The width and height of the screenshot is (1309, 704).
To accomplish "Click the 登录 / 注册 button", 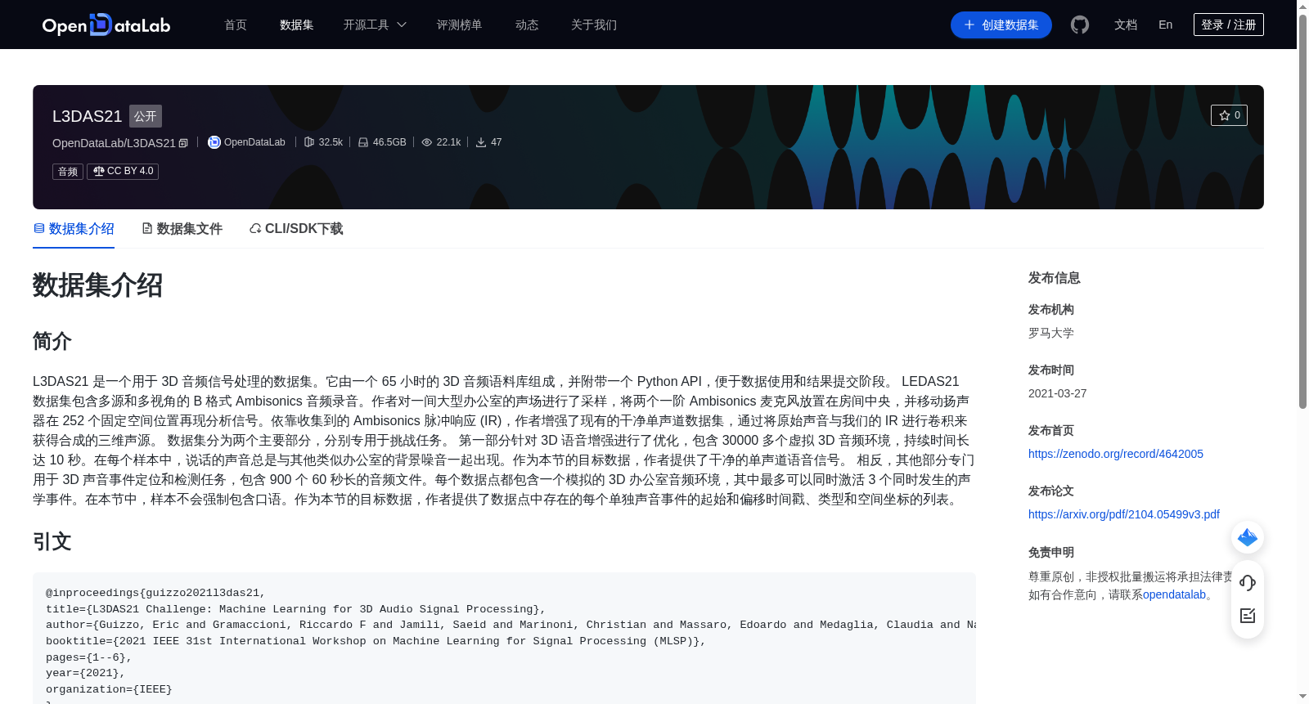I will click(x=1228, y=25).
